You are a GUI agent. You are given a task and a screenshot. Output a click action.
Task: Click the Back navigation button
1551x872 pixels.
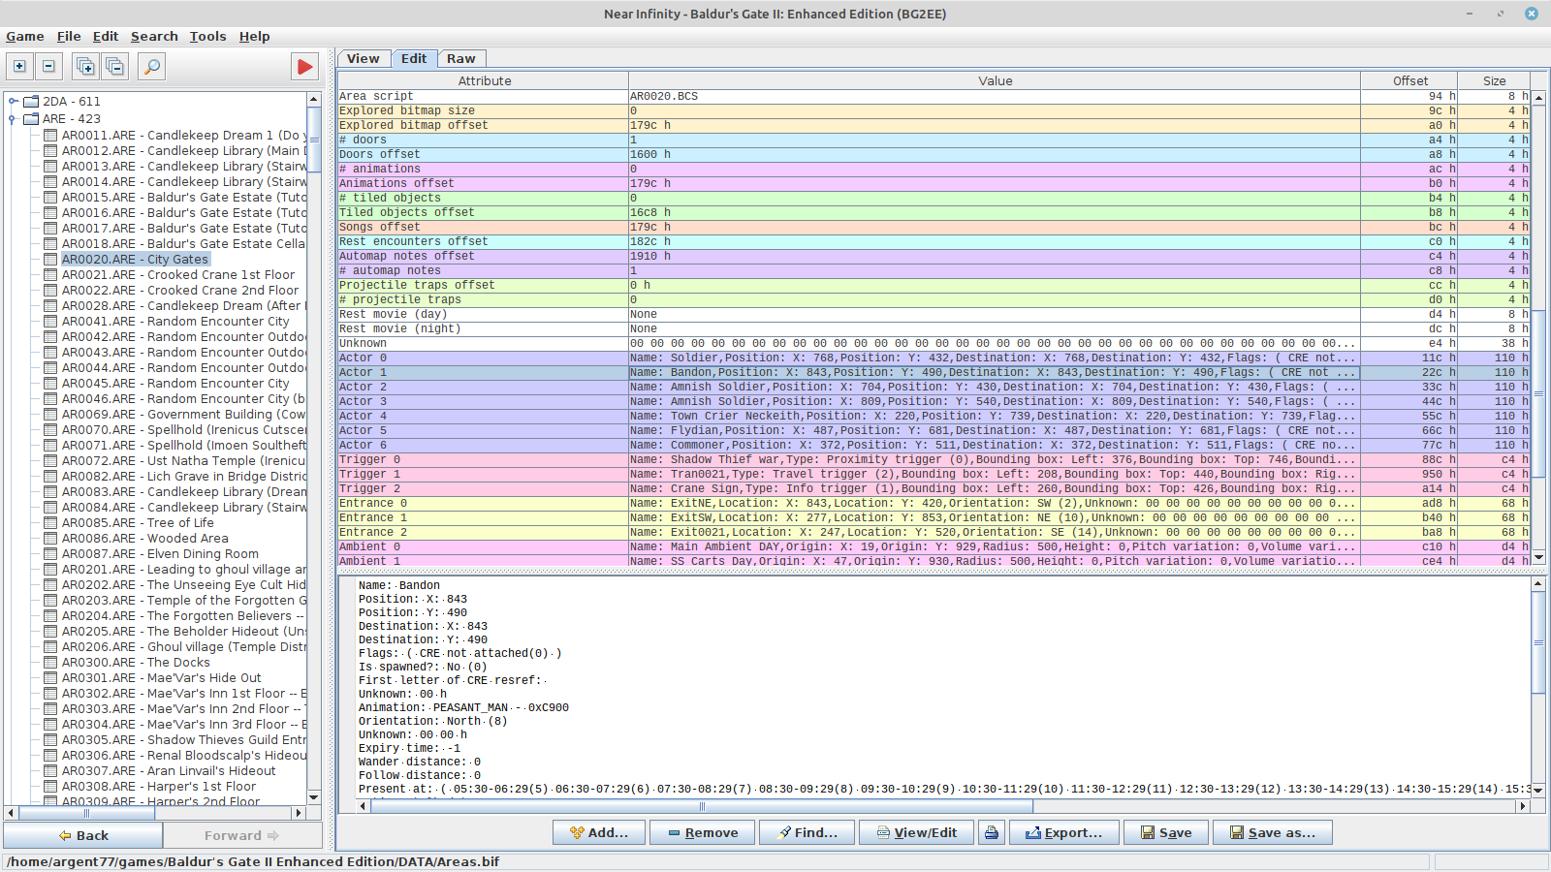point(83,835)
